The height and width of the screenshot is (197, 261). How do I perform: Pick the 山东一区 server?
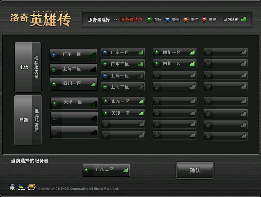[x=123, y=101]
